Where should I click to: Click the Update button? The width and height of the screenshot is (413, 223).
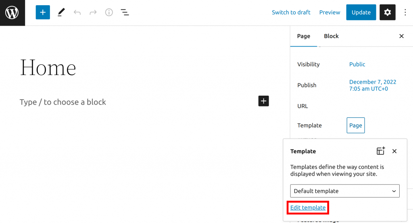click(361, 12)
